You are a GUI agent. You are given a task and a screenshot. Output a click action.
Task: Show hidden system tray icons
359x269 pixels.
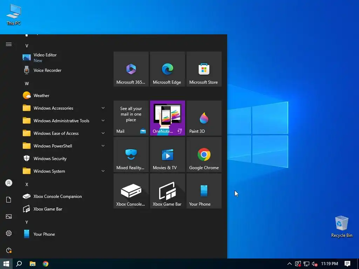[x=289, y=264]
